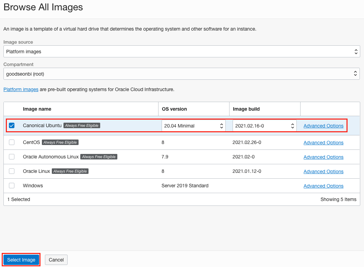Enable the Windows image checkbox
Screen dimensions: 364x267
coord(12,186)
